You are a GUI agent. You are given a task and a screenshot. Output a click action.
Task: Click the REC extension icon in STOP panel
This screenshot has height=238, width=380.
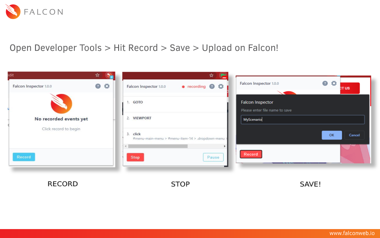click(223, 76)
